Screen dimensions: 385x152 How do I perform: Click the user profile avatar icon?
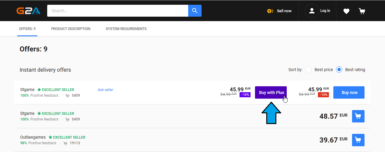(x=312, y=11)
